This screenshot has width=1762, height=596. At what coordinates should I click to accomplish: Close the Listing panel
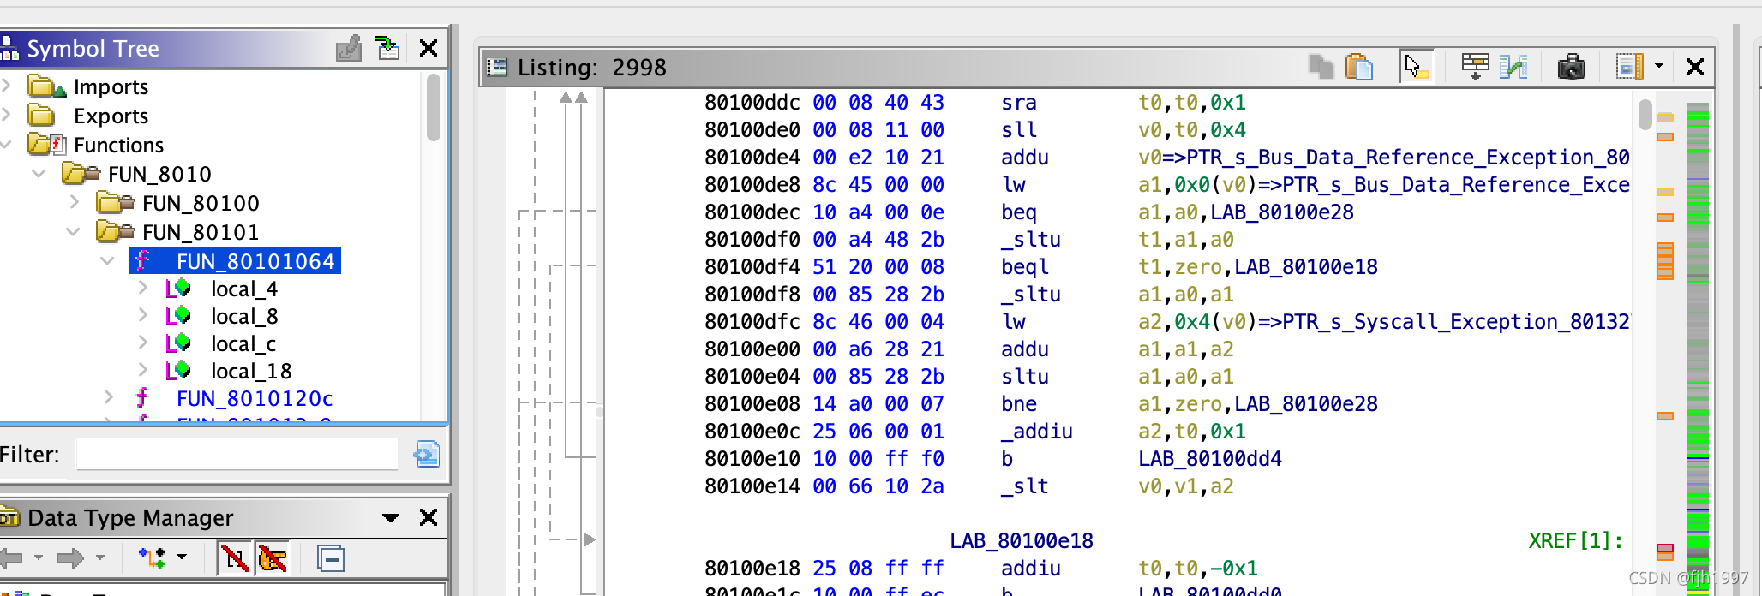point(1694,66)
